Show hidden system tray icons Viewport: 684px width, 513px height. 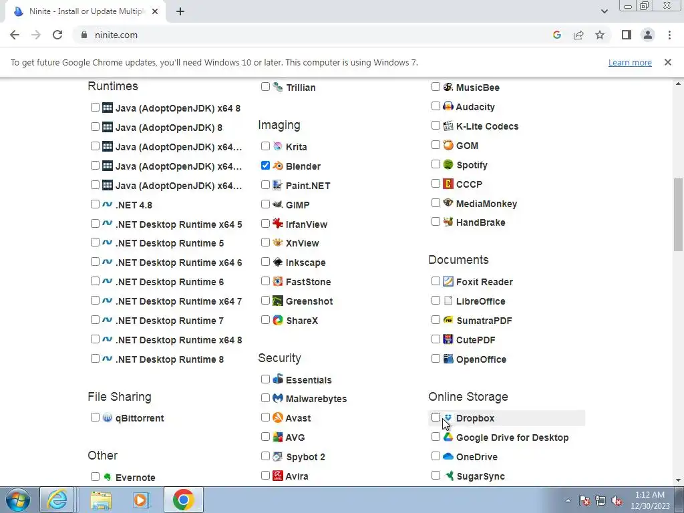(x=568, y=500)
